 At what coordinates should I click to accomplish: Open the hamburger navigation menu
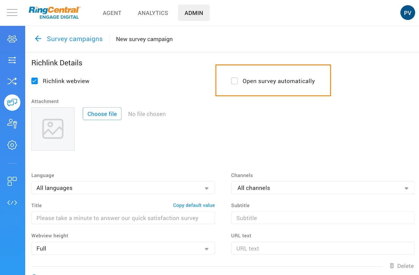(12, 13)
